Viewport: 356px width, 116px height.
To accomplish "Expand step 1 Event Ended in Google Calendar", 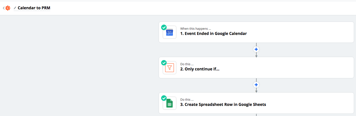I will [256, 32].
